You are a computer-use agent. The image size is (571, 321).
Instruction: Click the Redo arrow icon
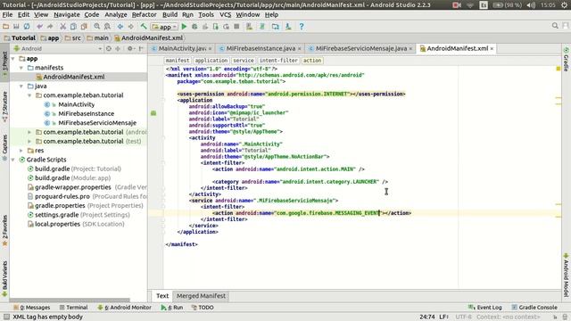tap(50, 27)
